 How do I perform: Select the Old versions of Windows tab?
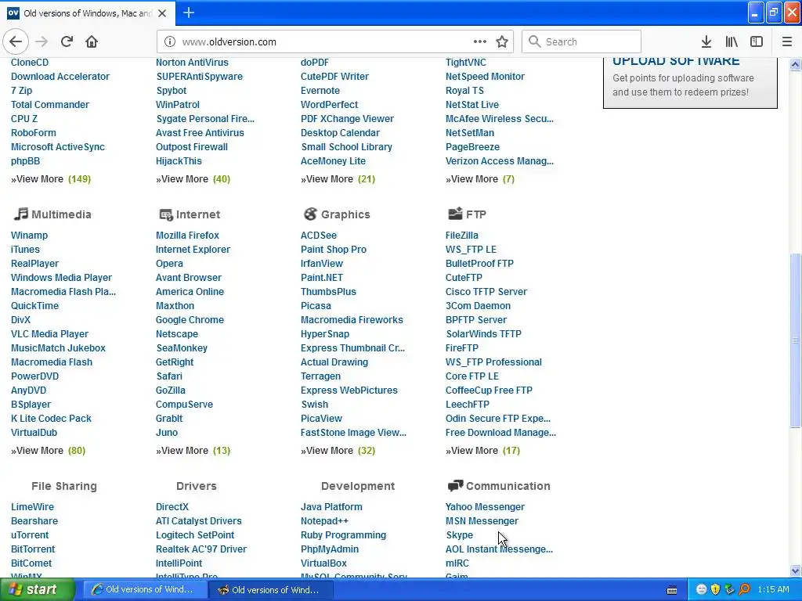click(88, 13)
